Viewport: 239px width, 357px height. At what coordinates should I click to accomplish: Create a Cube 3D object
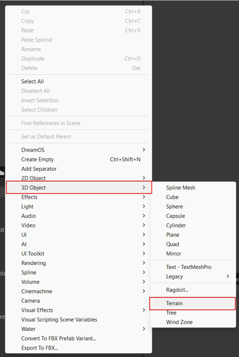193,197
